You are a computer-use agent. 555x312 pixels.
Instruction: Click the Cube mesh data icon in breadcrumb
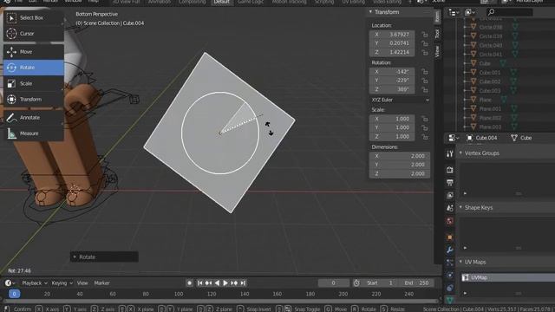tap(514, 138)
